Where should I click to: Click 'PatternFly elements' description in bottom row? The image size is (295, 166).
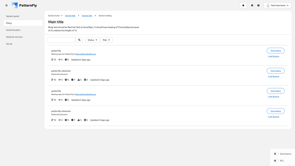59,114
